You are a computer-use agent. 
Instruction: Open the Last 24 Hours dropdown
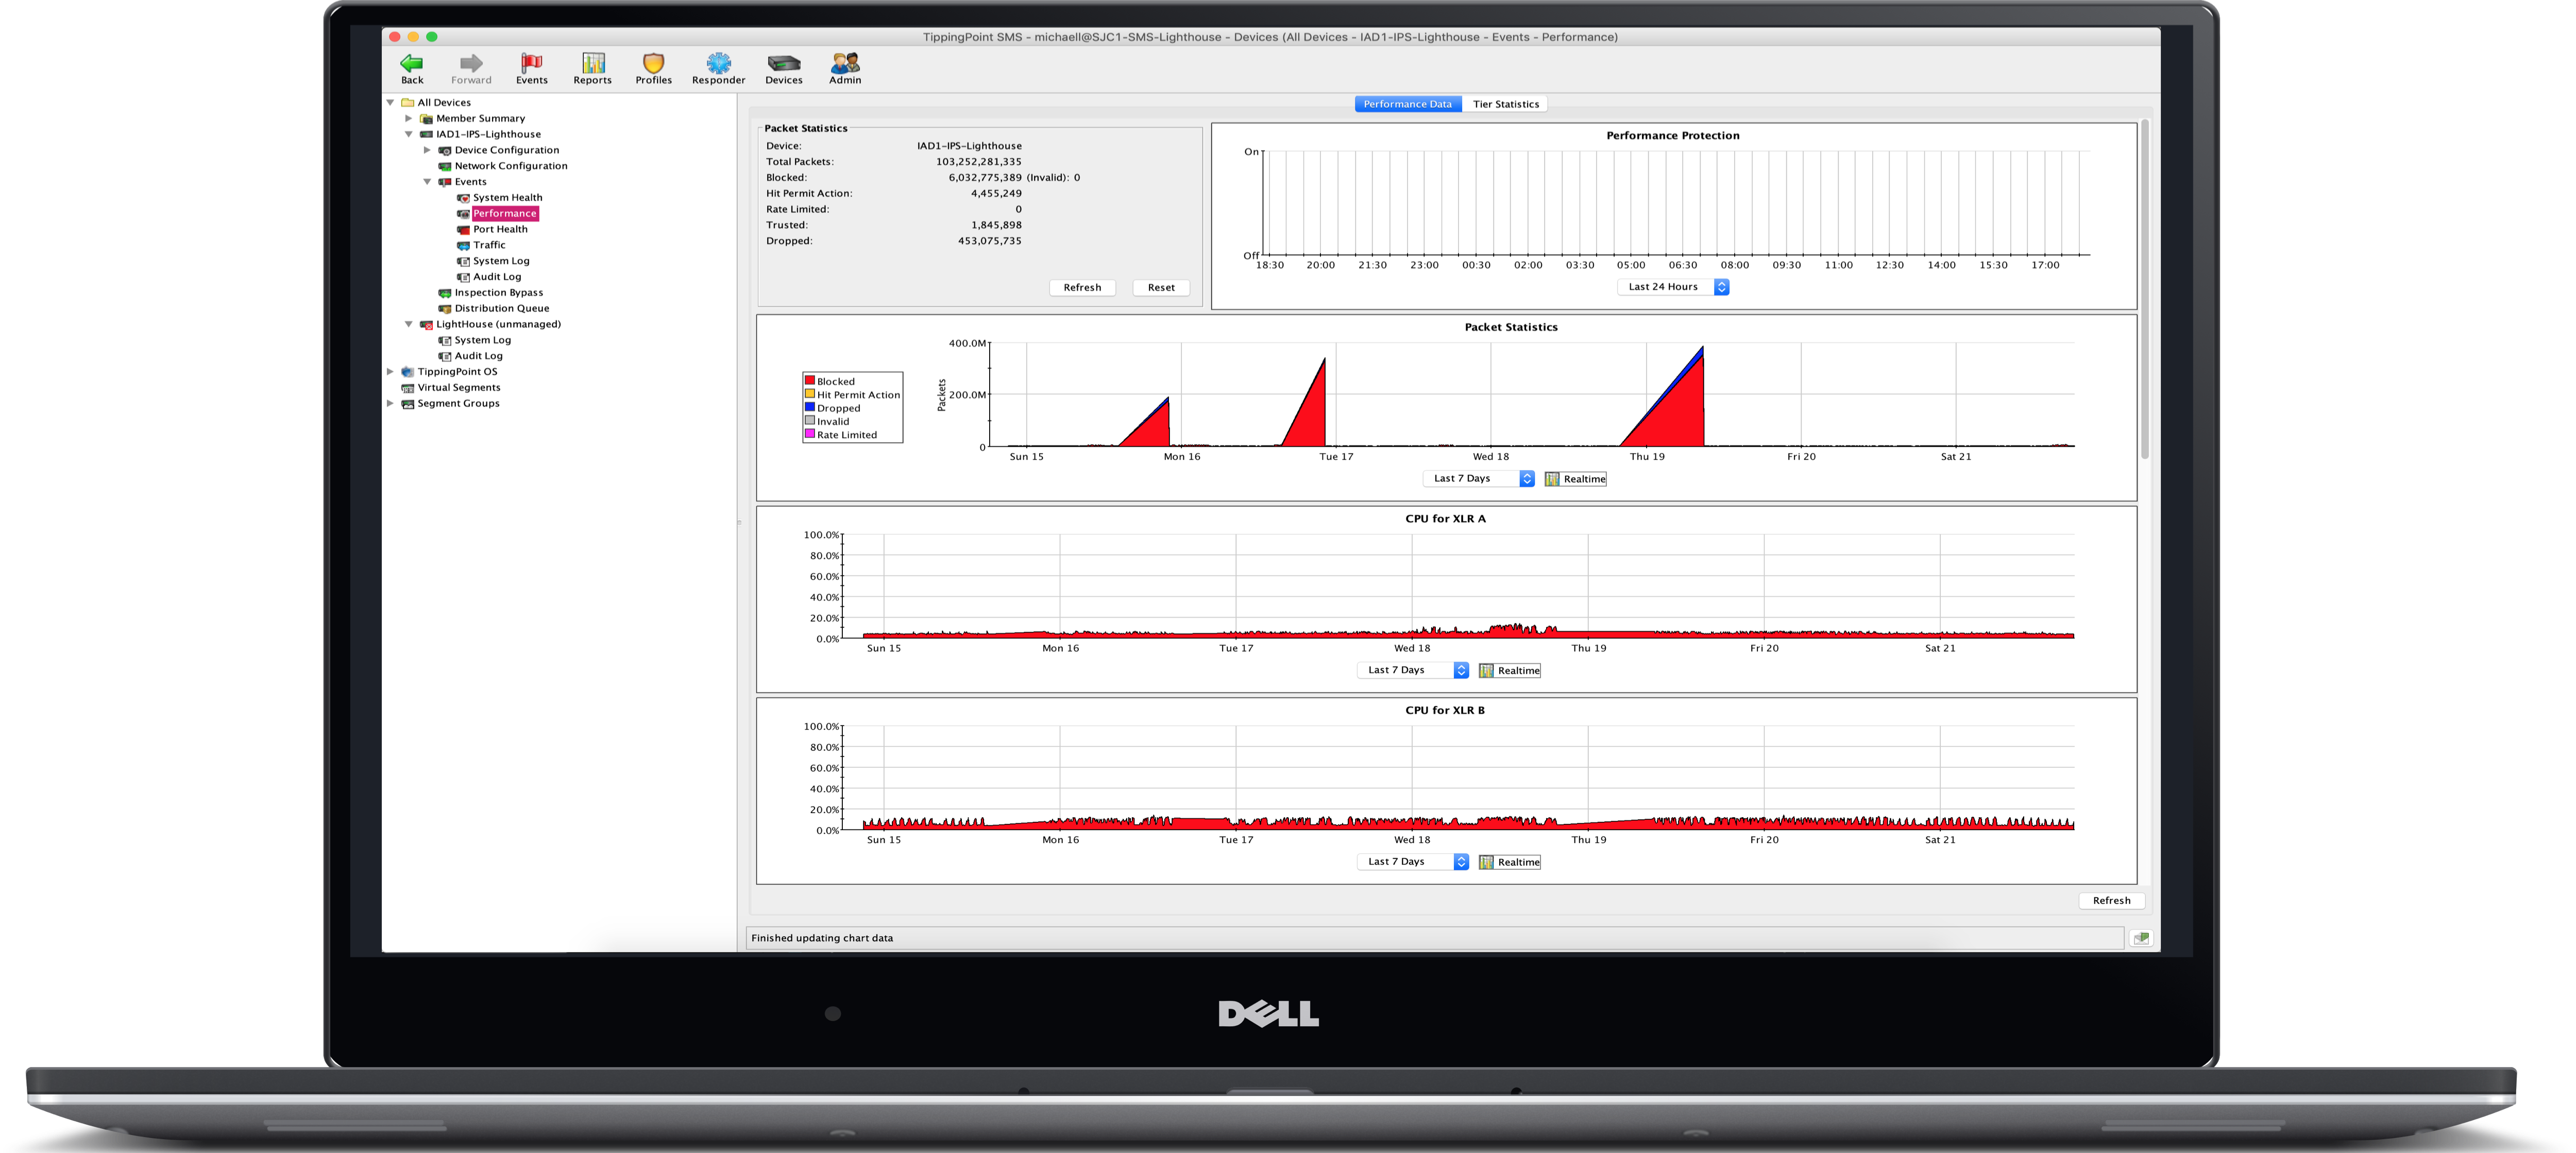coord(1673,287)
